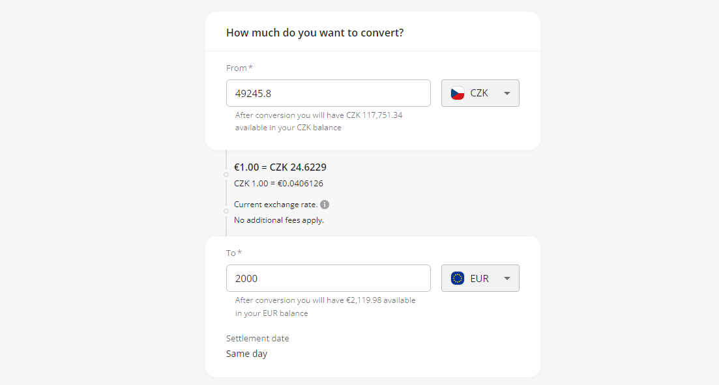The image size is (719, 385).
Task: Click the EUR dropdown arrow
Action: click(506, 278)
